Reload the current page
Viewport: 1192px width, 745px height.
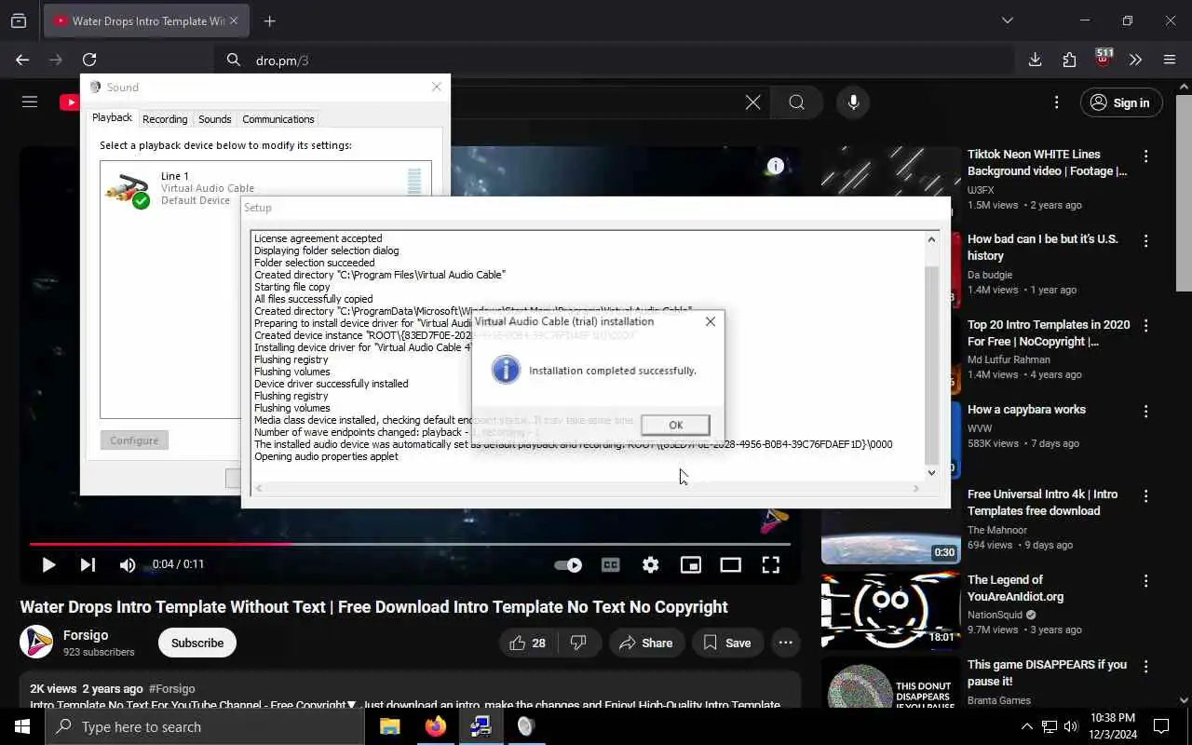click(89, 60)
